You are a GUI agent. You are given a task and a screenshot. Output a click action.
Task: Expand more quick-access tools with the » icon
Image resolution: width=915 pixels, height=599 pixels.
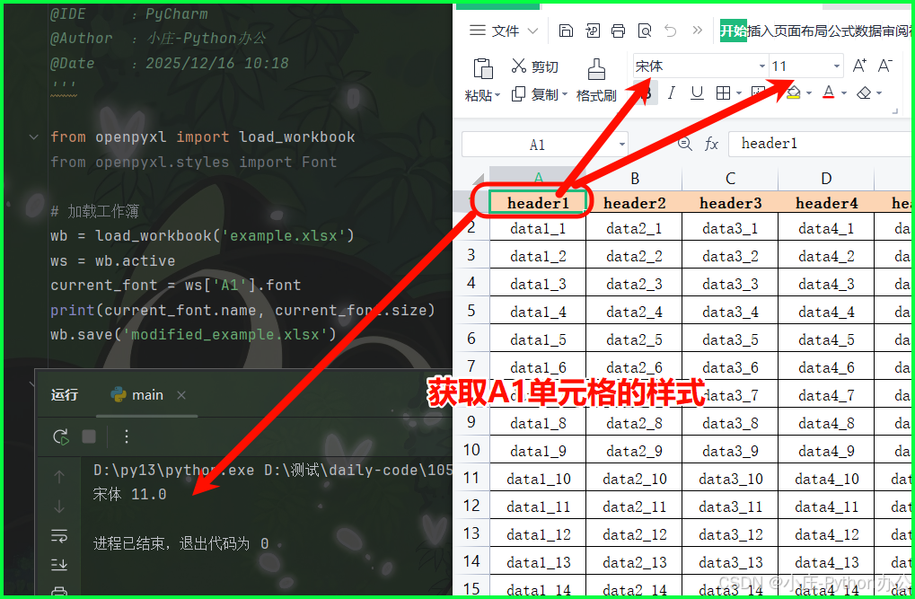tap(698, 30)
